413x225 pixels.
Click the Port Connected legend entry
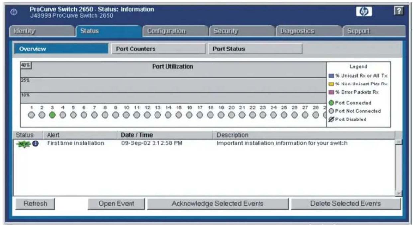pos(350,103)
